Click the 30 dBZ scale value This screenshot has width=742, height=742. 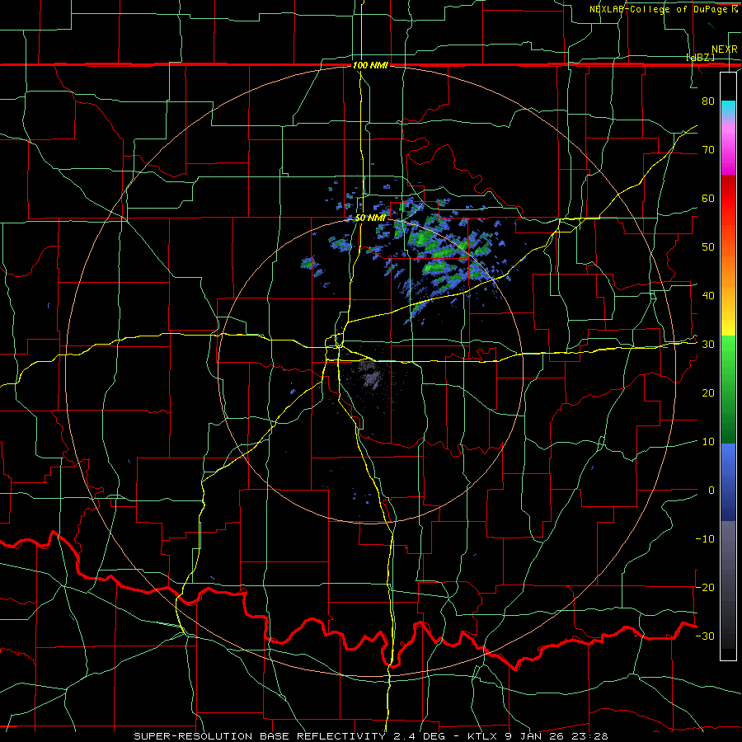tap(708, 345)
